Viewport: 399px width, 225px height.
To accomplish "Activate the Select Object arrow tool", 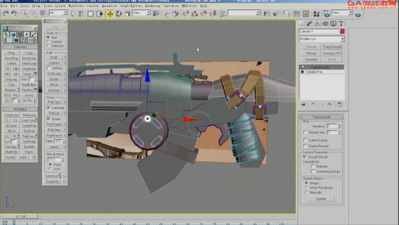I will tap(73, 14).
